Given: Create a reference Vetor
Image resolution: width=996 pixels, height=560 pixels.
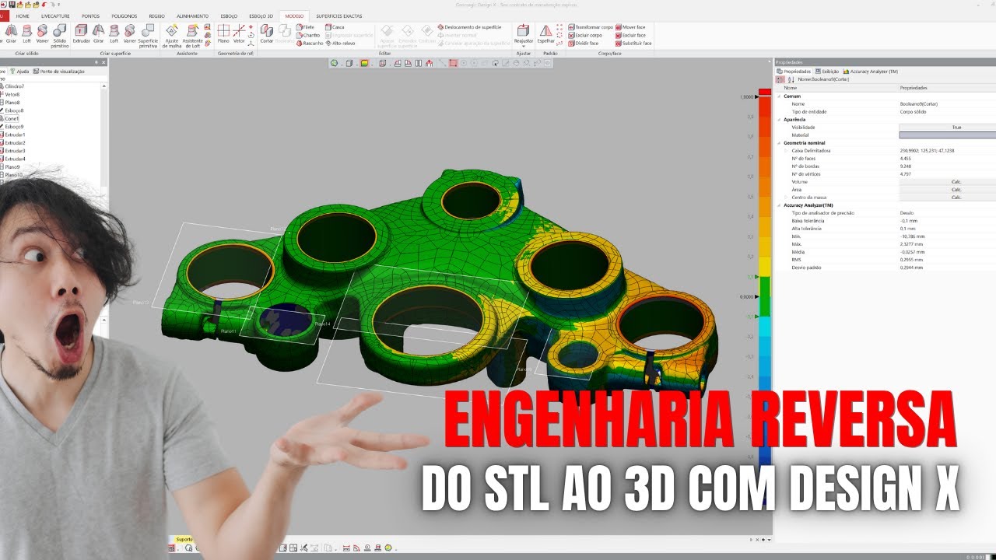Looking at the screenshot, I should (239, 33).
